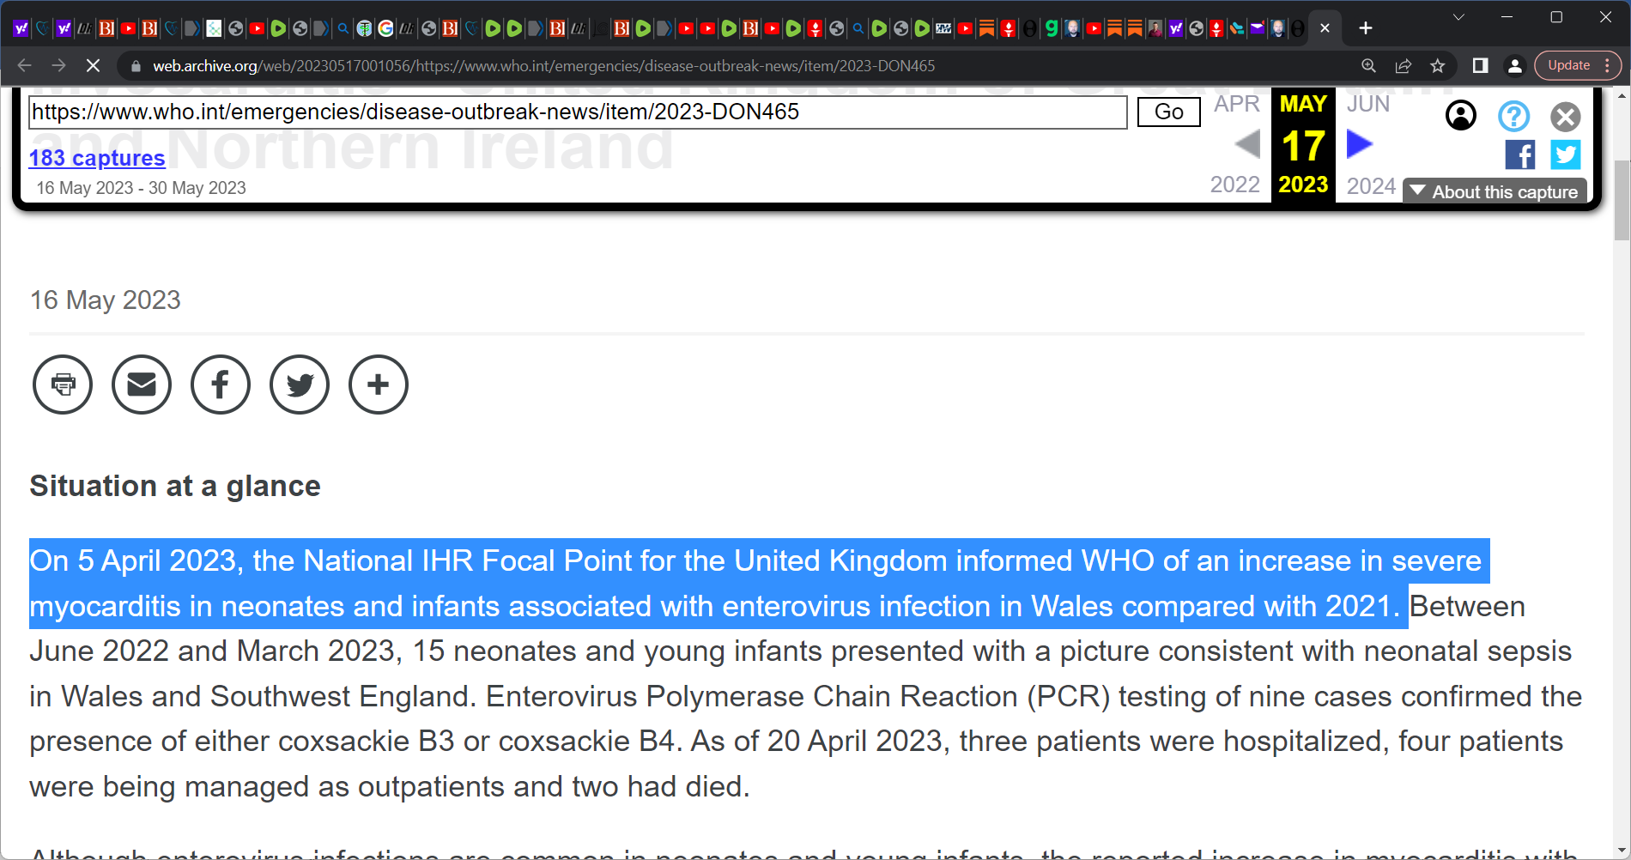Go to previous capture gray arrow
The image size is (1631, 860).
[1247, 143]
